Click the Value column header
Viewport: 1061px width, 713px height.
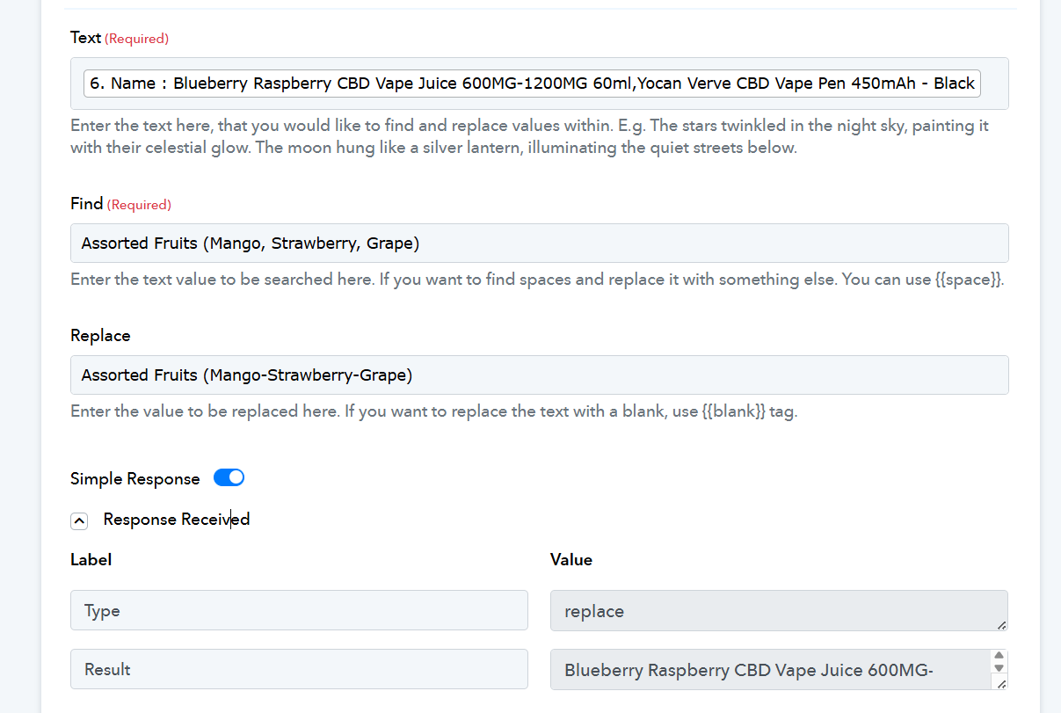[571, 560]
